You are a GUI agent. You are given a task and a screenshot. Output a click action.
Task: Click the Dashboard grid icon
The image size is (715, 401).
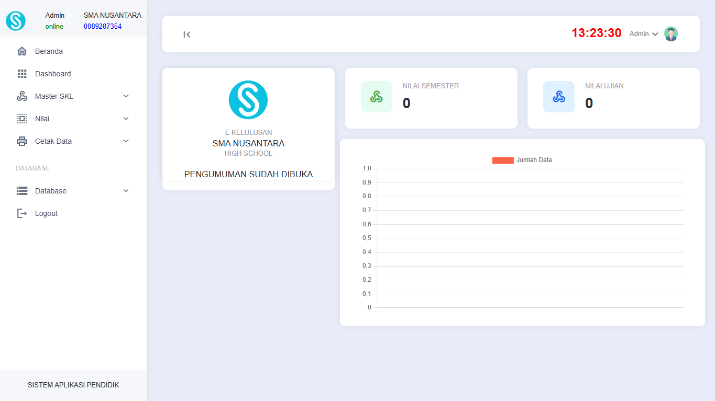click(22, 74)
